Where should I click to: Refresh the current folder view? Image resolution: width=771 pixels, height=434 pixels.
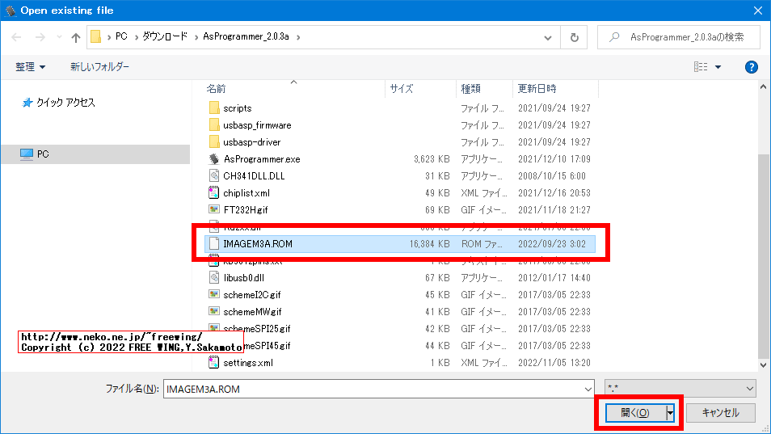click(575, 37)
